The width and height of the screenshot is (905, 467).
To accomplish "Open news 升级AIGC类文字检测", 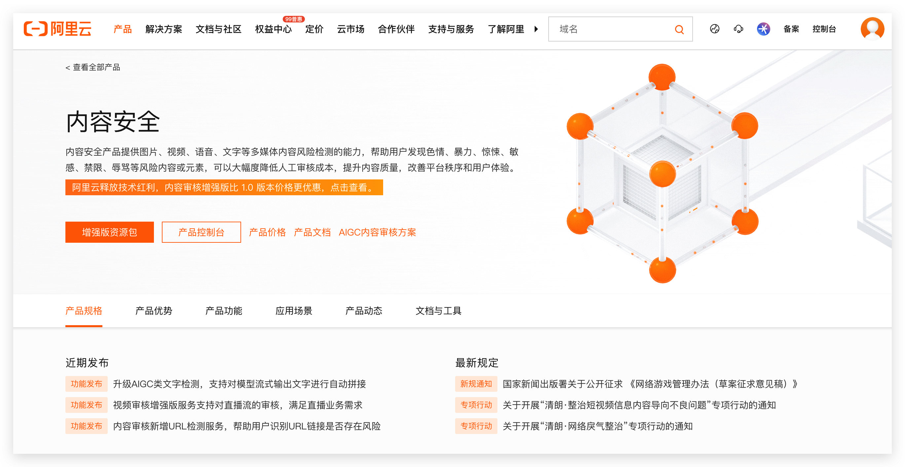I will pyautogui.click(x=239, y=384).
